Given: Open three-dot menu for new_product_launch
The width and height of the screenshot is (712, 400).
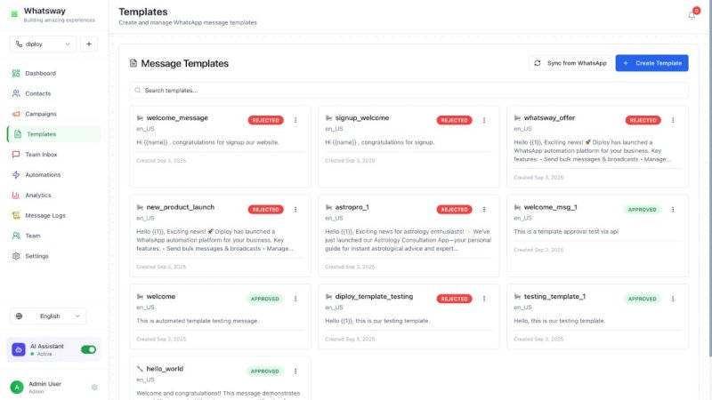Looking at the screenshot, I should pos(295,210).
